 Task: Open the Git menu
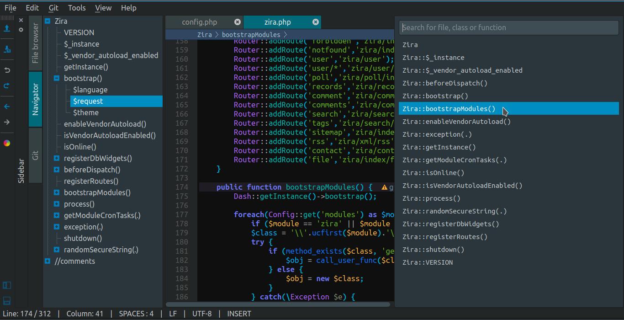tap(53, 8)
